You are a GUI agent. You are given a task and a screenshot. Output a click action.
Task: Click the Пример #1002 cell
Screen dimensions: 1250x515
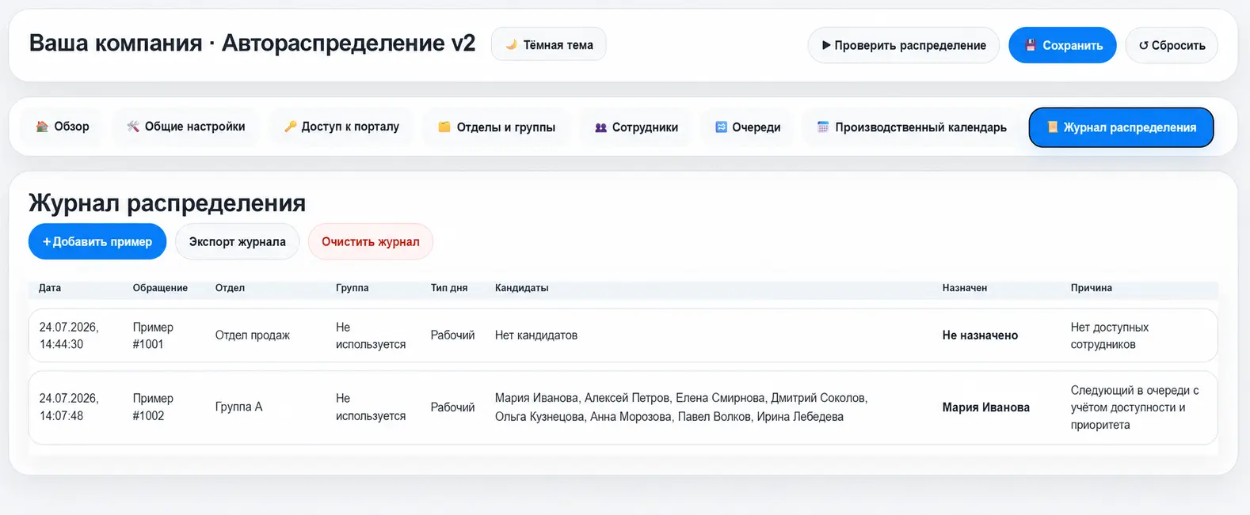tap(153, 407)
